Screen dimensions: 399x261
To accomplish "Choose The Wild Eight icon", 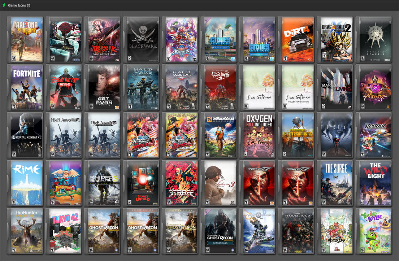I will [374, 183].
